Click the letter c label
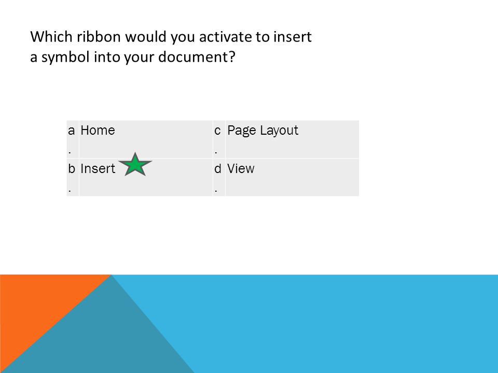This screenshot has width=498, height=373. tap(217, 131)
